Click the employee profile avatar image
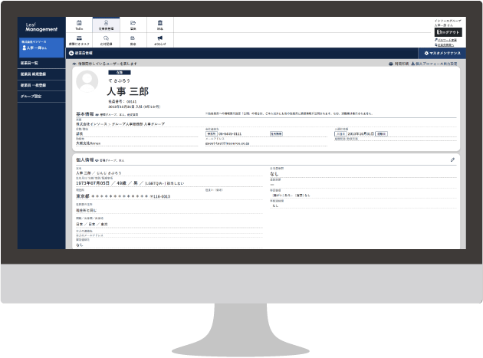The image size is (483, 358). point(87,81)
